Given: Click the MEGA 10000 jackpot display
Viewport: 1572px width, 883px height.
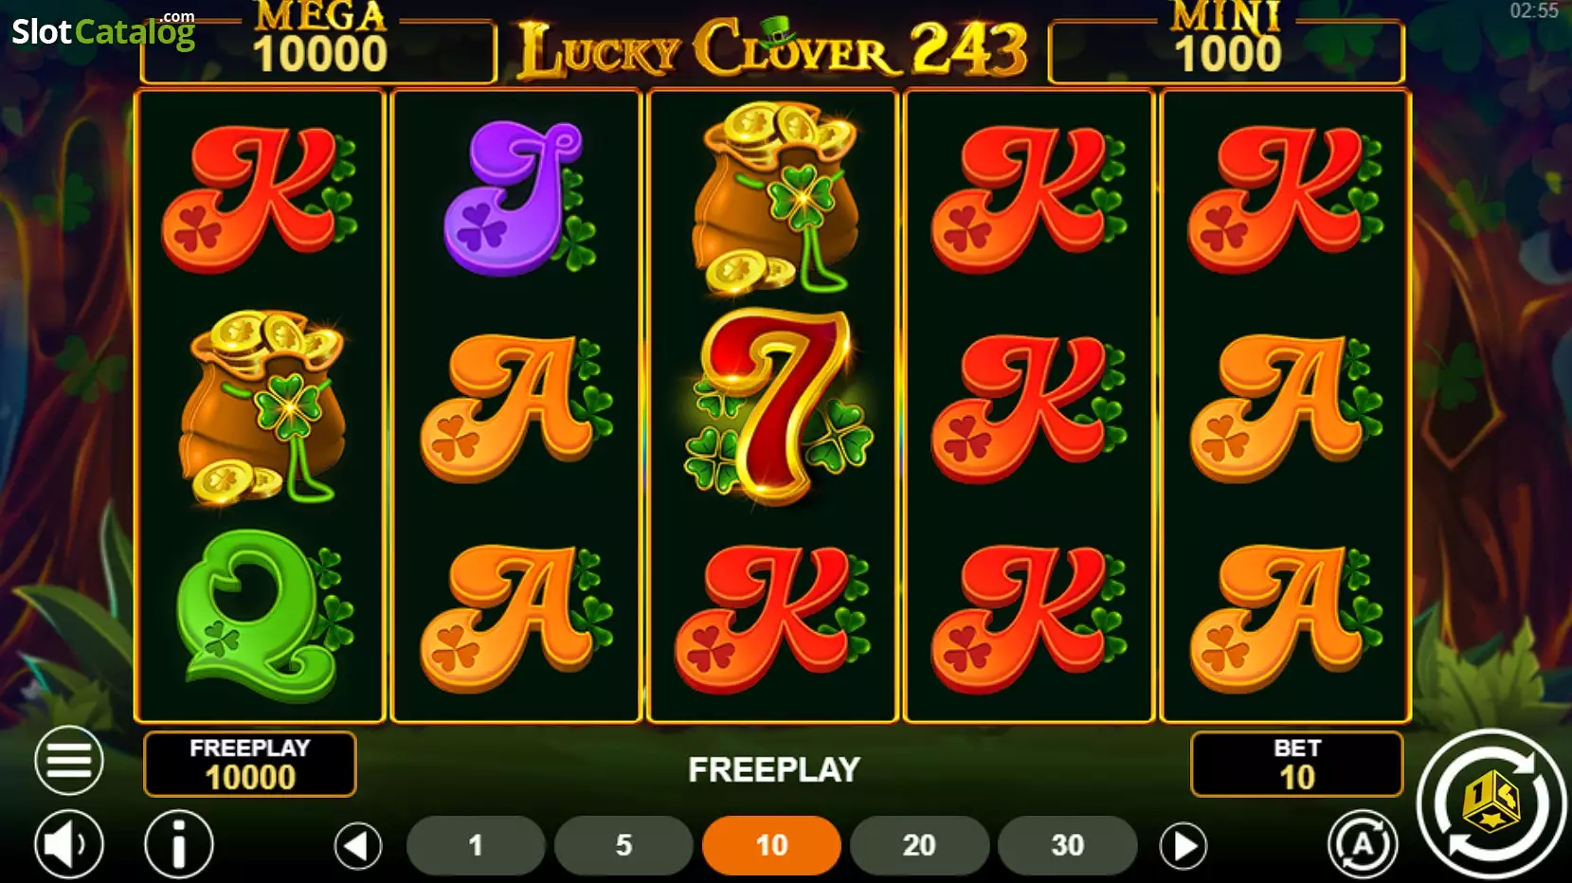Looking at the screenshot, I should pos(319,41).
